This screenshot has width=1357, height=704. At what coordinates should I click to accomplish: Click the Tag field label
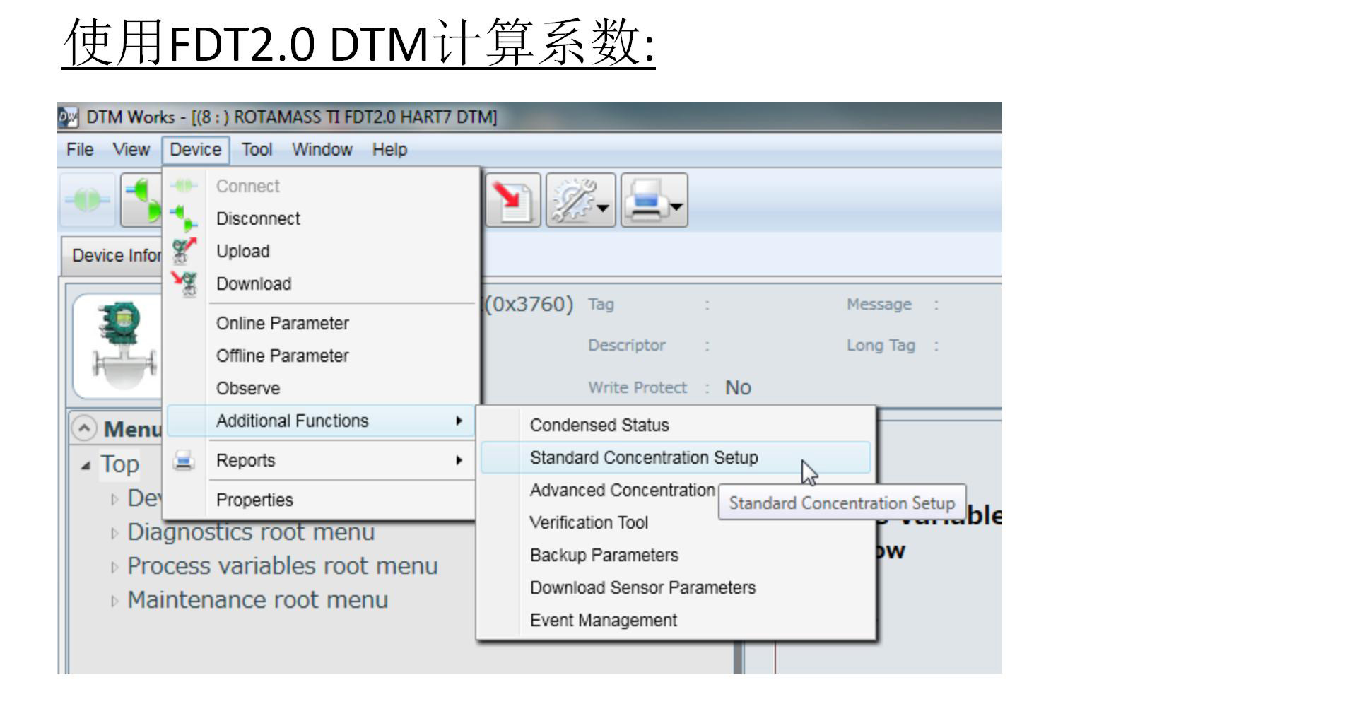(601, 305)
